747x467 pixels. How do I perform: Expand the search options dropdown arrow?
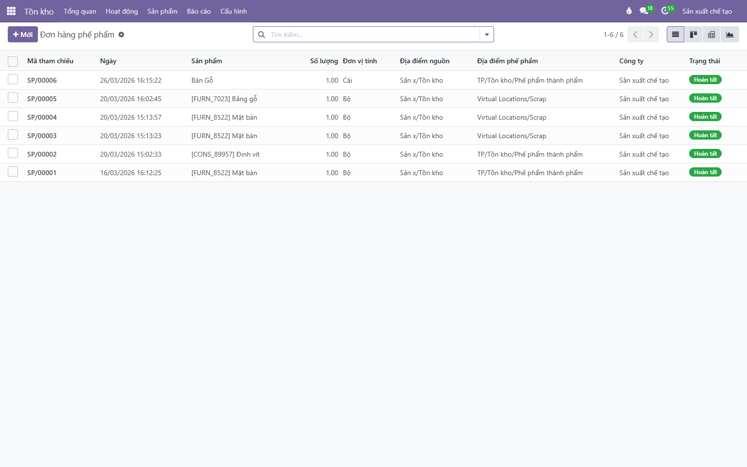pyautogui.click(x=487, y=35)
